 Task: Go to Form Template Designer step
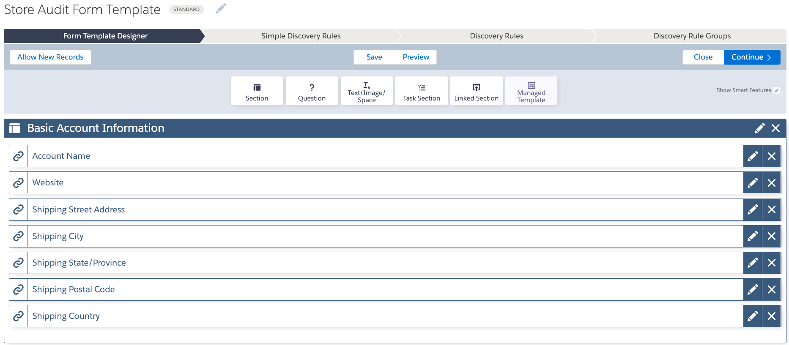pyautogui.click(x=104, y=36)
